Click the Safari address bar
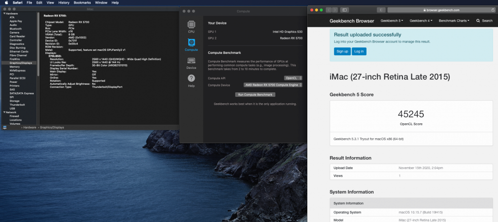This screenshot has height=222, width=498. (x=442, y=10)
